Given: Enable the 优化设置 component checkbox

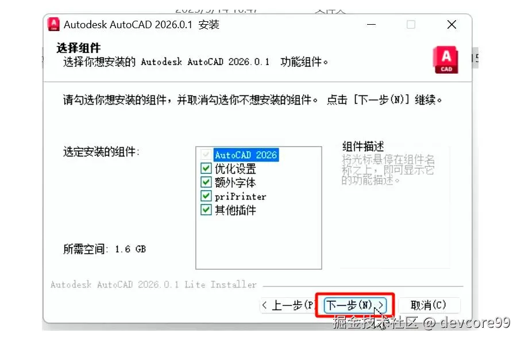Looking at the screenshot, I should [206, 168].
